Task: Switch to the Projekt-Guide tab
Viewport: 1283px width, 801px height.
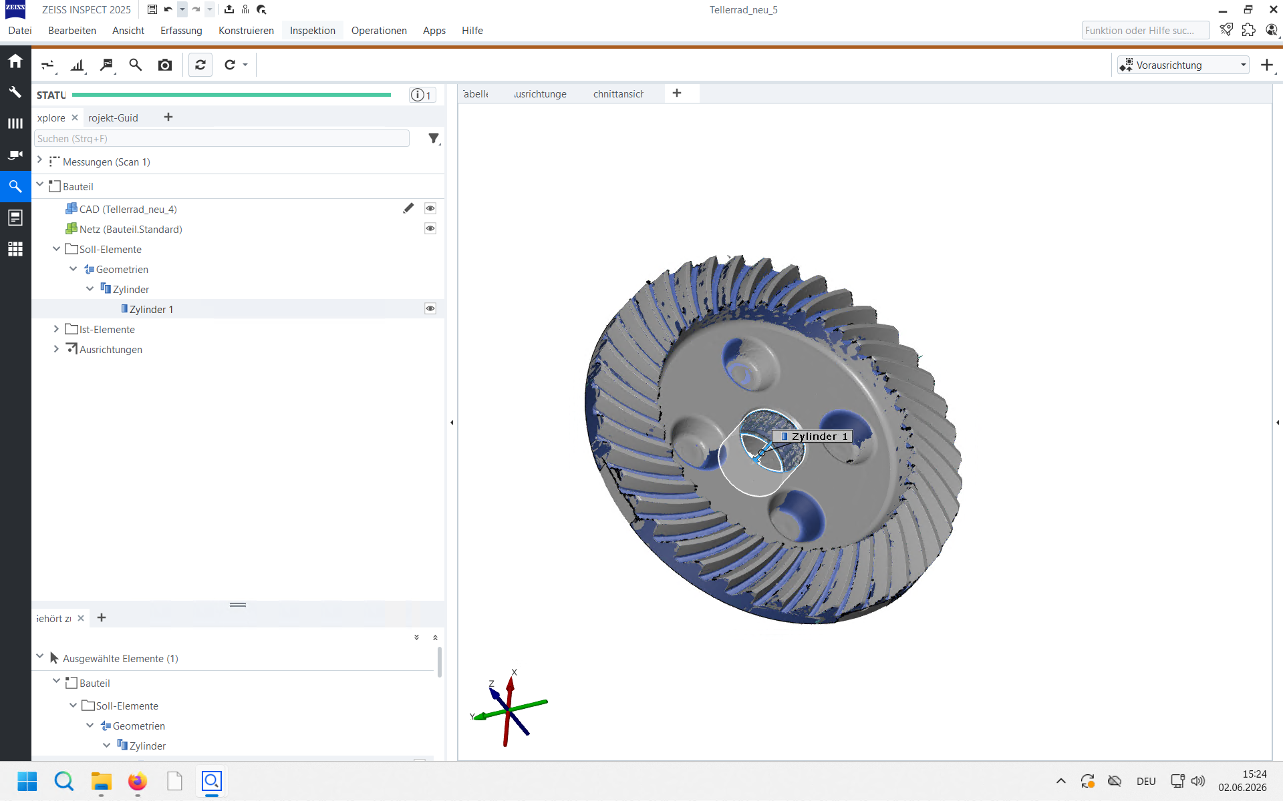Action: (x=113, y=117)
